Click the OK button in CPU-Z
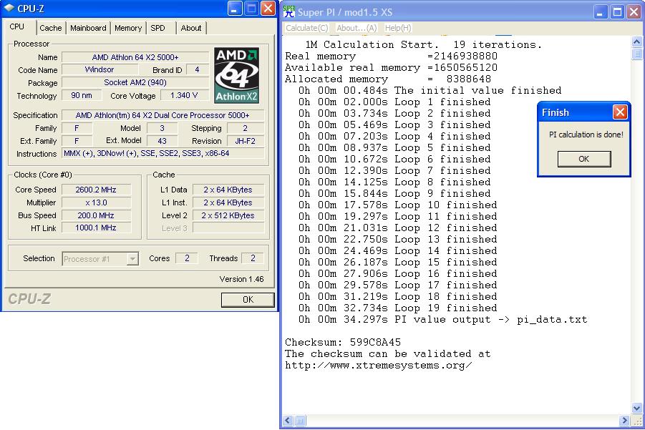 pyautogui.click(x=248, y=300)
